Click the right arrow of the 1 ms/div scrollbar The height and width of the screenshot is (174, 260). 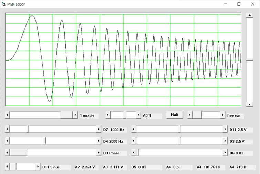coord(75,115)
